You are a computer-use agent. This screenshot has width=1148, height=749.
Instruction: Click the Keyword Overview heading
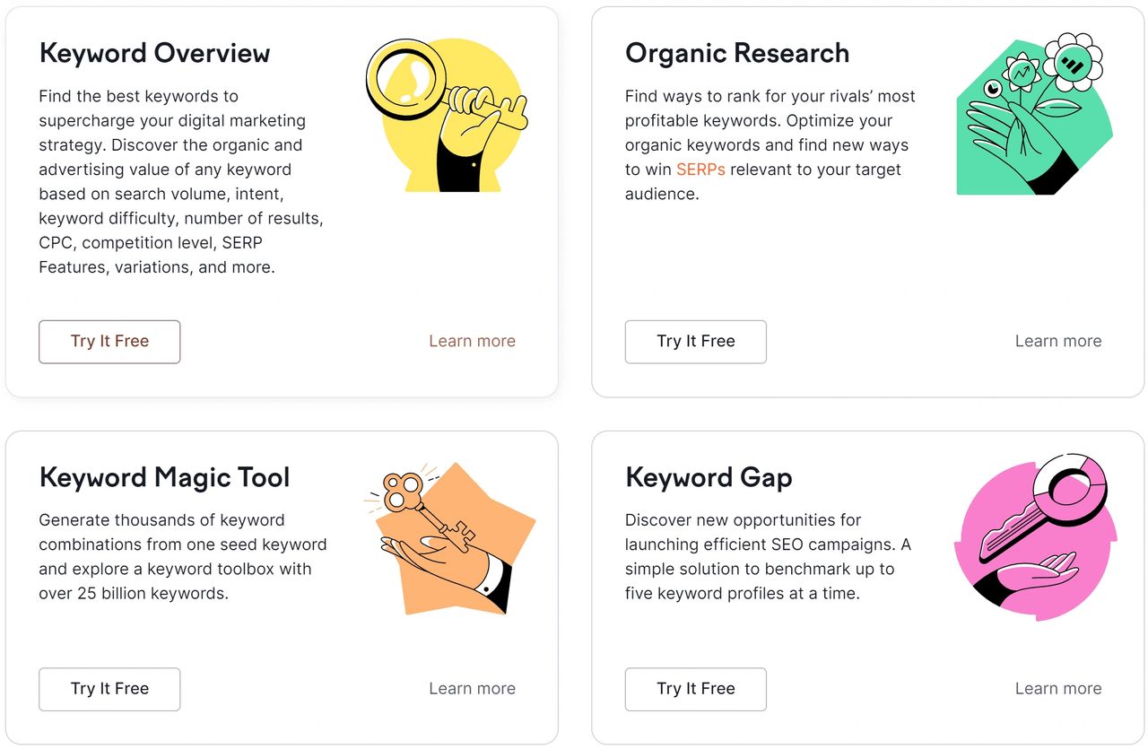(x=153, y=54)
